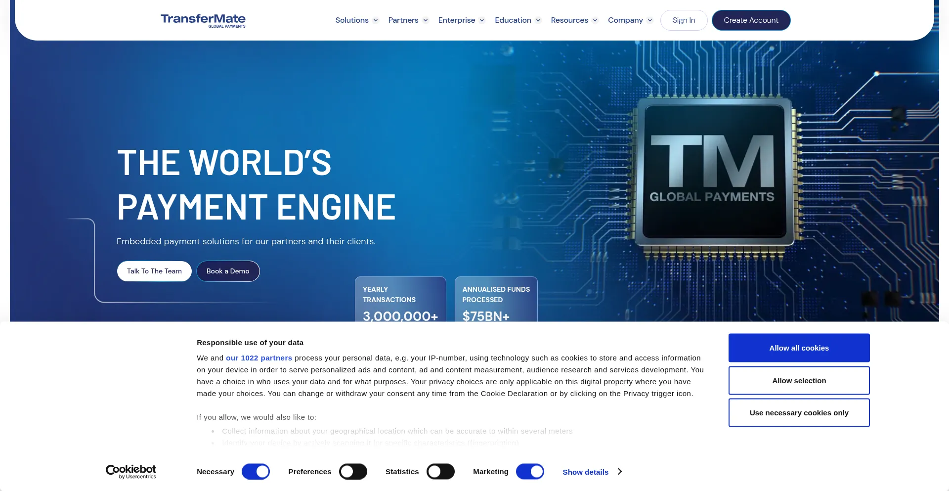Click 'The World's Payment Engine' headline
This screenshot has width=949, height=491.
(257, 184)
